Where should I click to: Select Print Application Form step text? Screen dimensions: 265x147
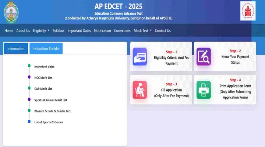coord(235,92)
